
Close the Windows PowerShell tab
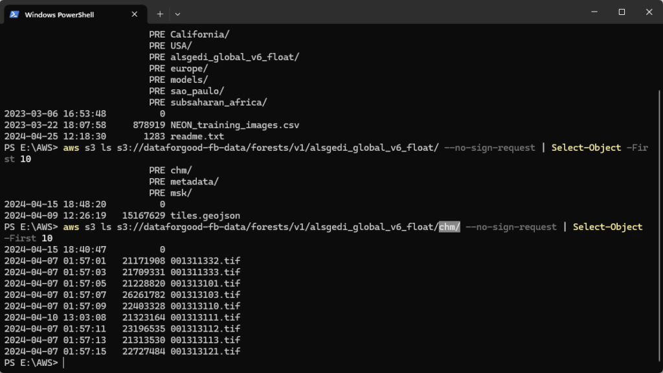point(135,14)
